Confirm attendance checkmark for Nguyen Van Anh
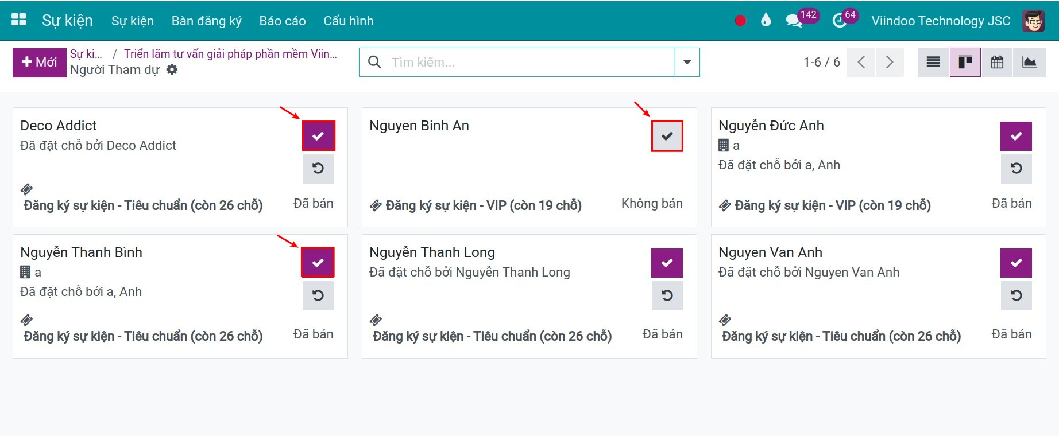This screenshot has height=436, width=1059. pos(1016,263)
